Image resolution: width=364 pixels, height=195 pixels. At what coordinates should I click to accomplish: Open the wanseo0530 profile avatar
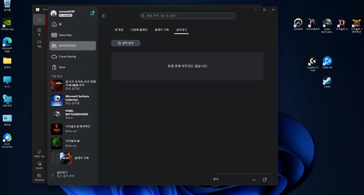pos(54,13)
